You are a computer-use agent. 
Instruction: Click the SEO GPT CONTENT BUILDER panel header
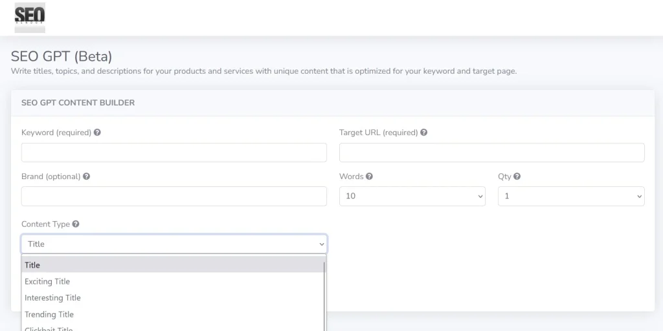(x=78, y=103)
